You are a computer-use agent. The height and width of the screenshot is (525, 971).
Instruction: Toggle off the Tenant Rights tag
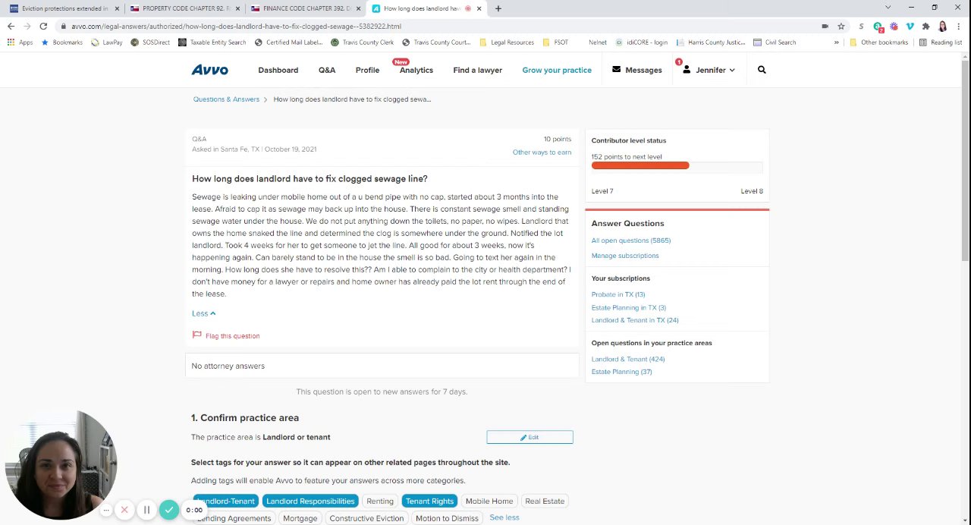429,501
